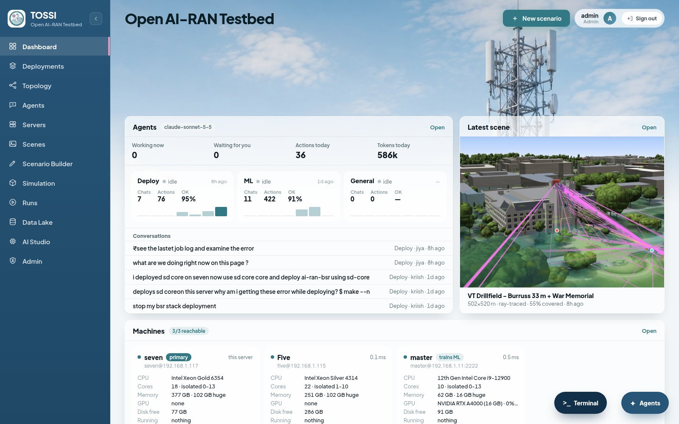
Task: Click the Actions today value 36
Action: click(300, 155)
